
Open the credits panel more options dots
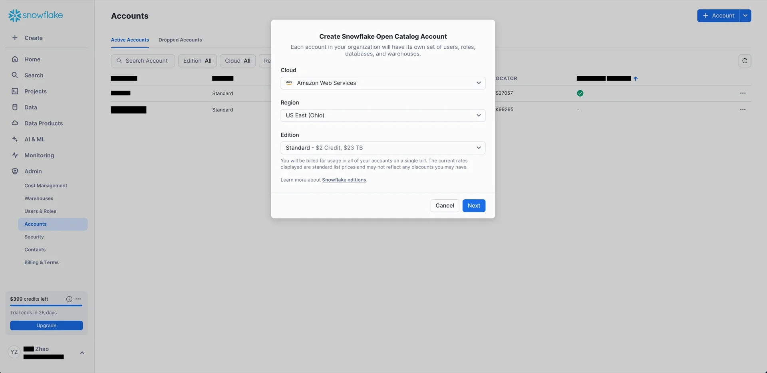pos(78,299)
